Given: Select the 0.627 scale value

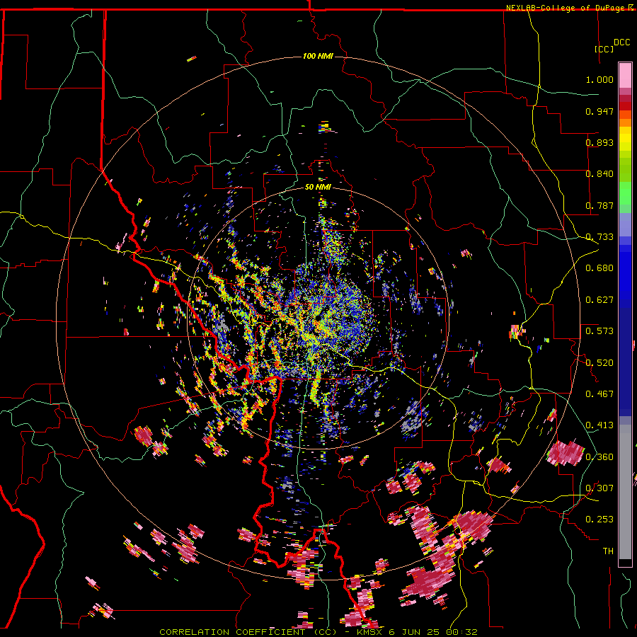Looking at the screenshot, I should point(599,300).
